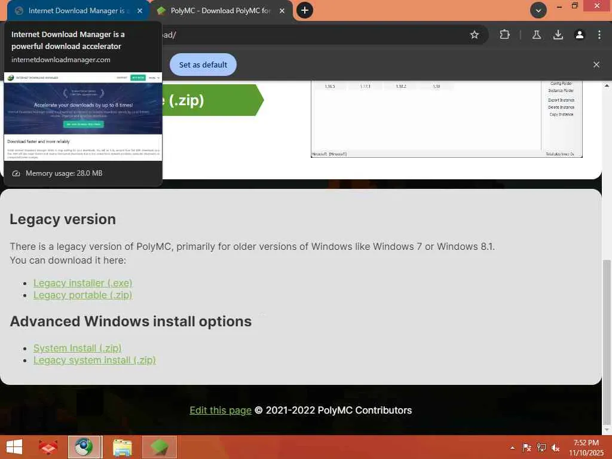This screenshot has height=459, width=612.
Task: Click the muted volume tray icon
Action: (555, 448)
